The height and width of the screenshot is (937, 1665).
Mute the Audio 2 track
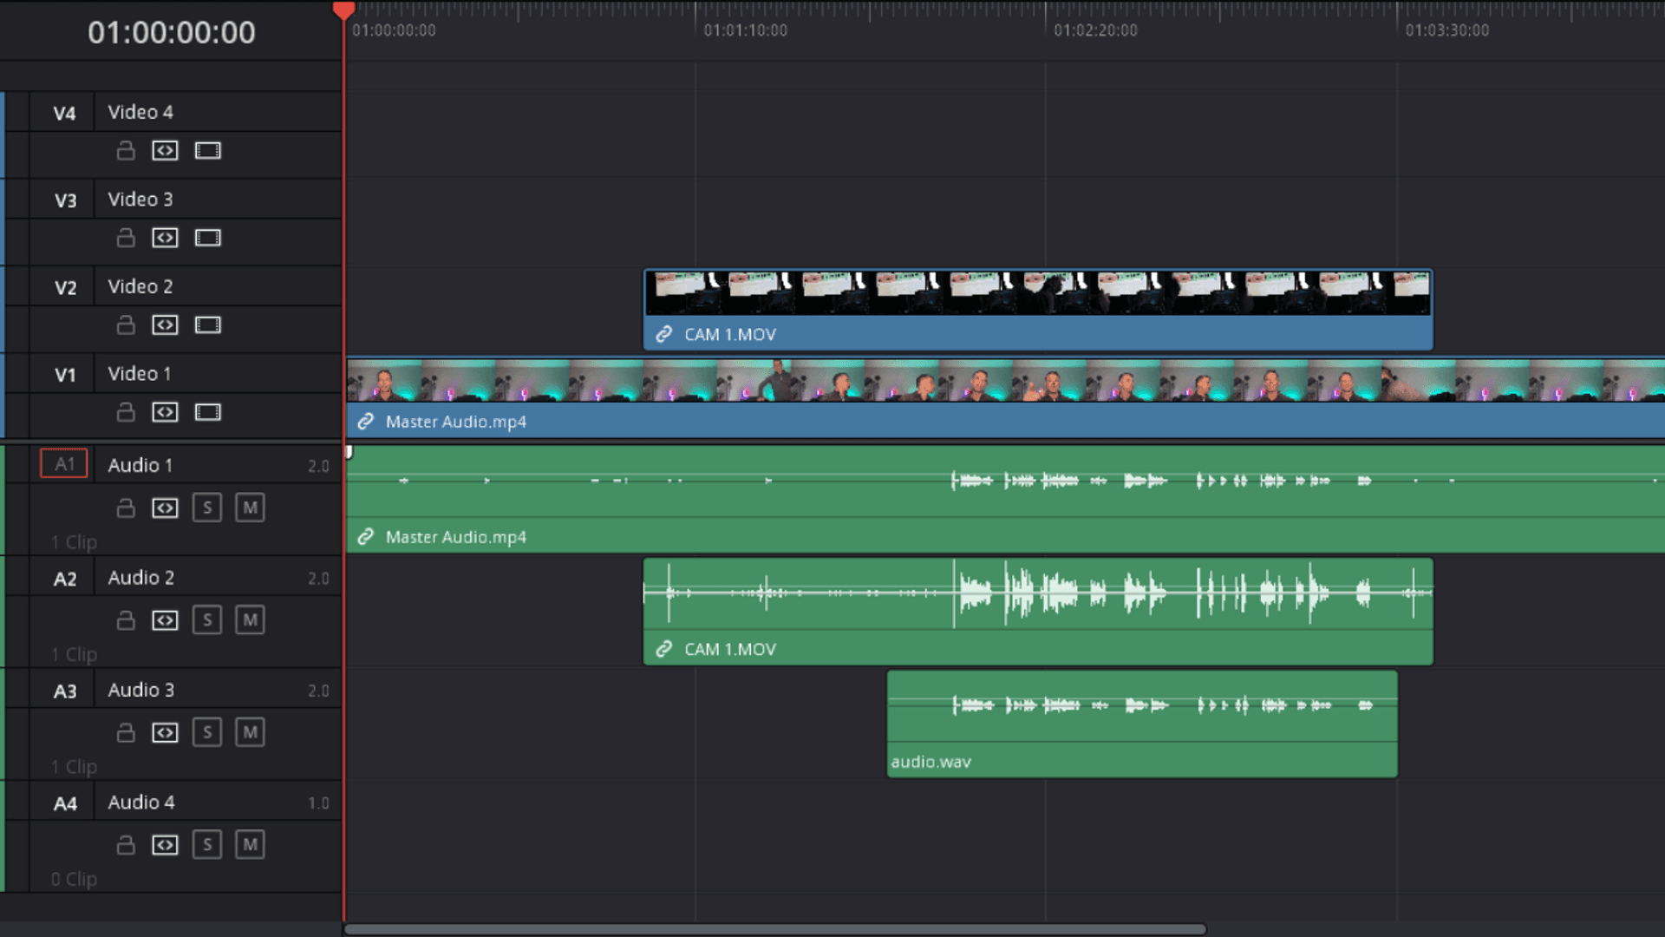click(x=250, y=620)
